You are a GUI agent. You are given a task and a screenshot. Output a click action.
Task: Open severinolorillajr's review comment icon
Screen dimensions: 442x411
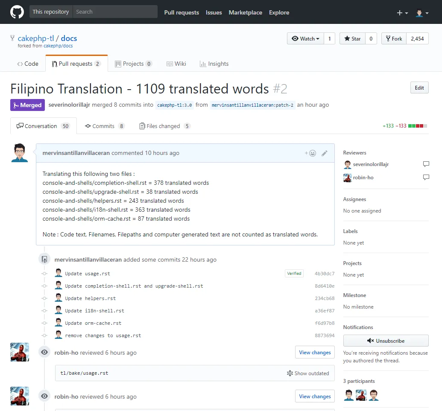[x=426, y=164]
